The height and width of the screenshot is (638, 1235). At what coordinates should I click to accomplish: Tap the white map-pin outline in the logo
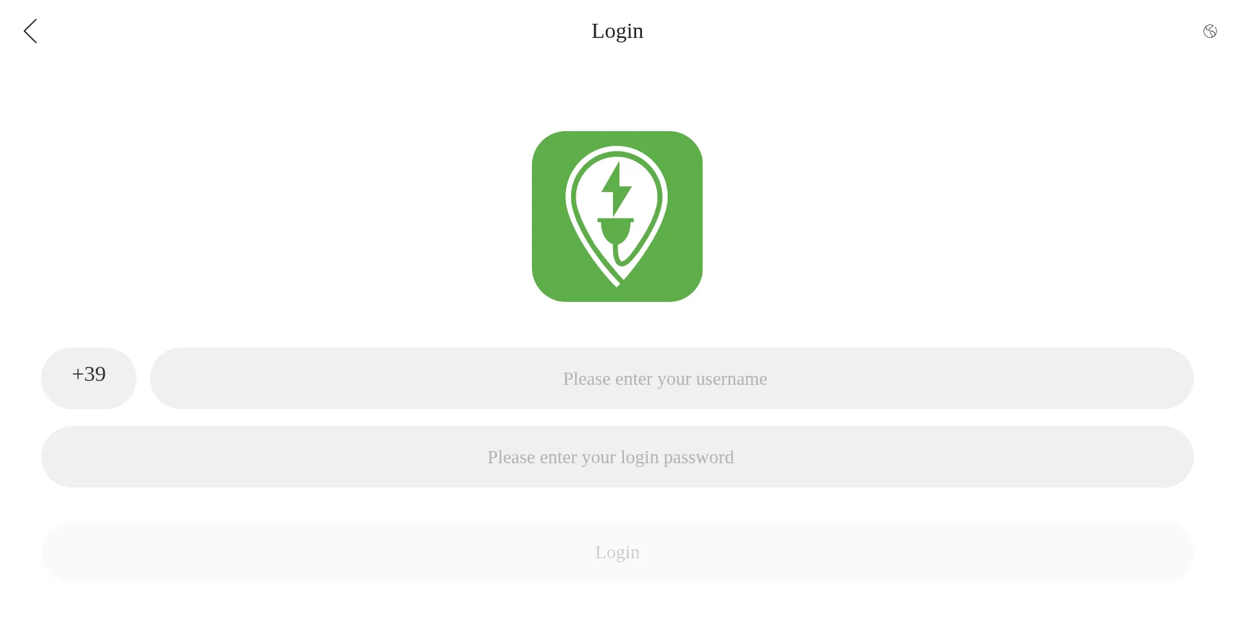pos(616,216)
